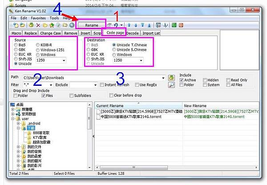
Task: Click the green grid toolbar icon
Action: point(174,25)
